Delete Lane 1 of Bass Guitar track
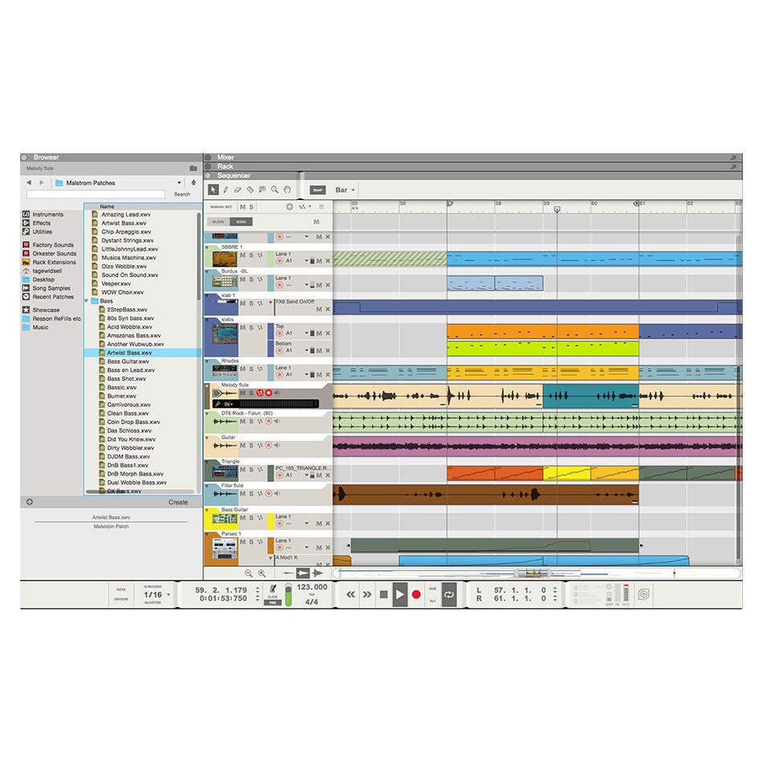Viewport: 763px width, 763px height. click(x=328, y=524)
